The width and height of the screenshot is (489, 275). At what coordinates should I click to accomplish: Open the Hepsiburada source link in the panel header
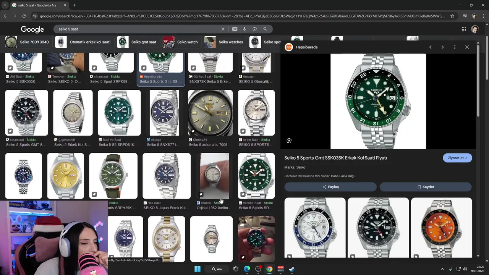coord(301,47)
